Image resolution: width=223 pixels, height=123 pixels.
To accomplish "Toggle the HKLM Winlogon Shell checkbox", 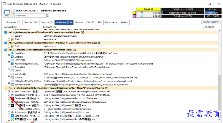I will point(9,39).
